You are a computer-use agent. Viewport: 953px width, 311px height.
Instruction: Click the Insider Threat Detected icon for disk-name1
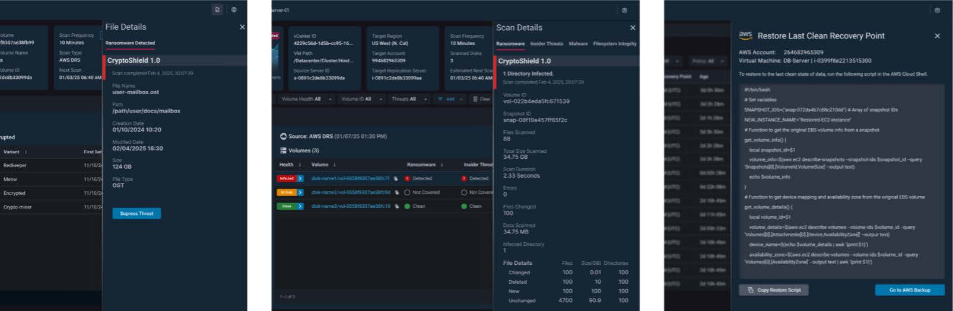pyautogui.click(x=464, y=178)
